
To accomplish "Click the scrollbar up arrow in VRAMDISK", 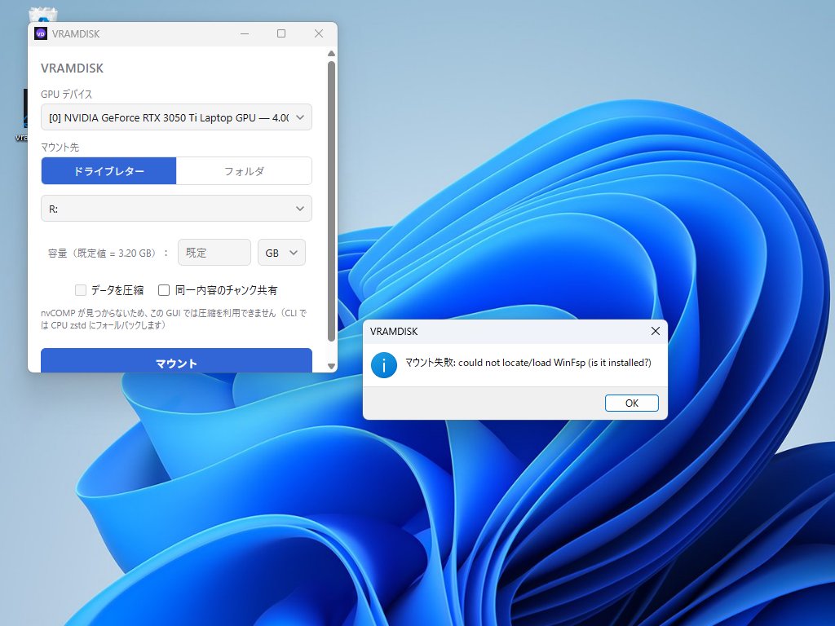I will pos(331,53).
